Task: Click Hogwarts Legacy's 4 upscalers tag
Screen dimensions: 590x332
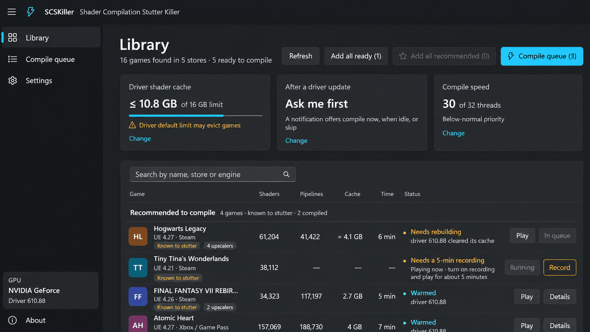Action: [x=220, y=246]
